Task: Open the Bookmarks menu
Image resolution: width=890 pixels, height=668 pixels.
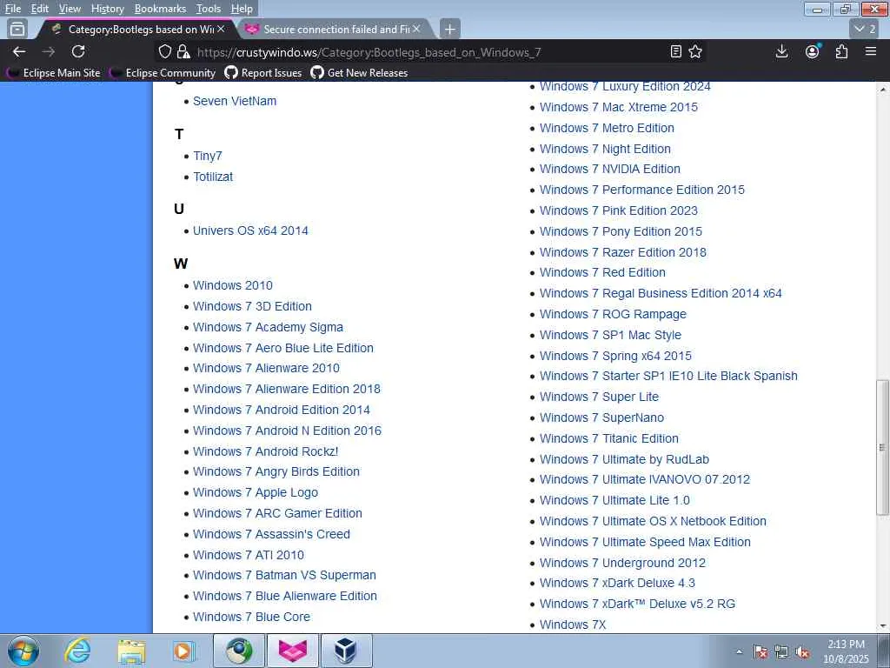Action: (x=160, y=9)
